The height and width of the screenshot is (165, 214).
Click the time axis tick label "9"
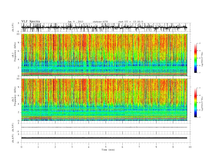[x=173, y=147]
